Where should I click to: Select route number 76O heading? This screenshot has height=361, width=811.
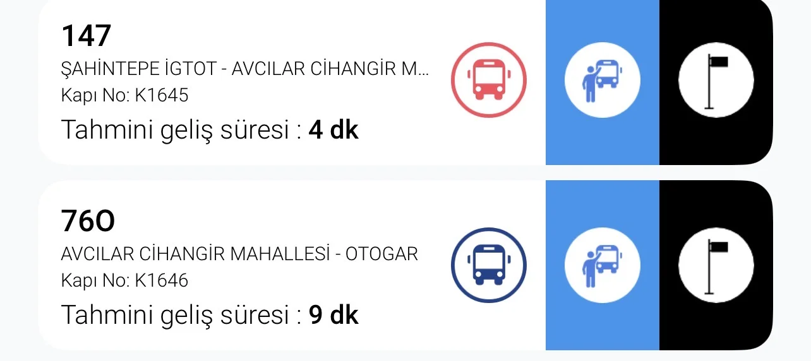point(88,221)
